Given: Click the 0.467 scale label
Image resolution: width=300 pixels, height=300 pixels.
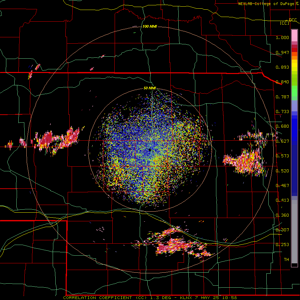Looking at the screenshot, I should pyautogui.click(x=282, y=186).
